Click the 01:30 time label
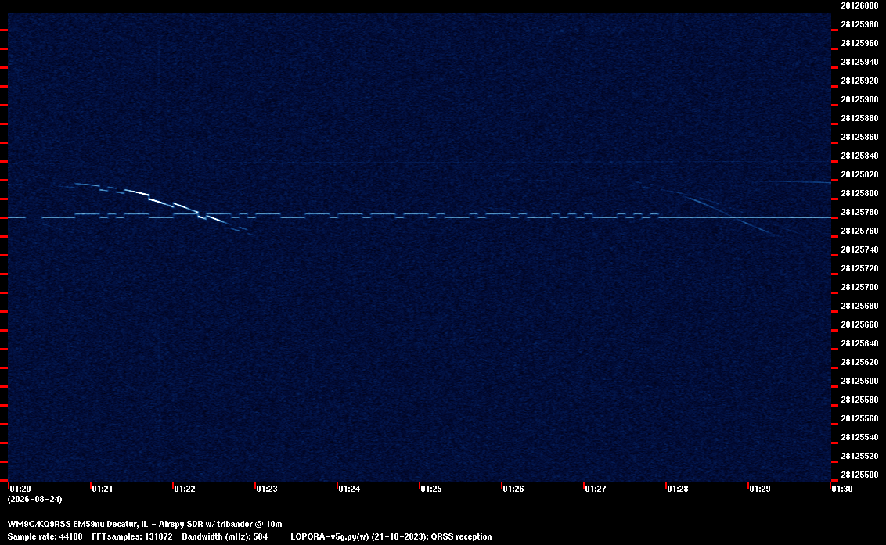Screen dimensions: 886x545 [842, 489]
